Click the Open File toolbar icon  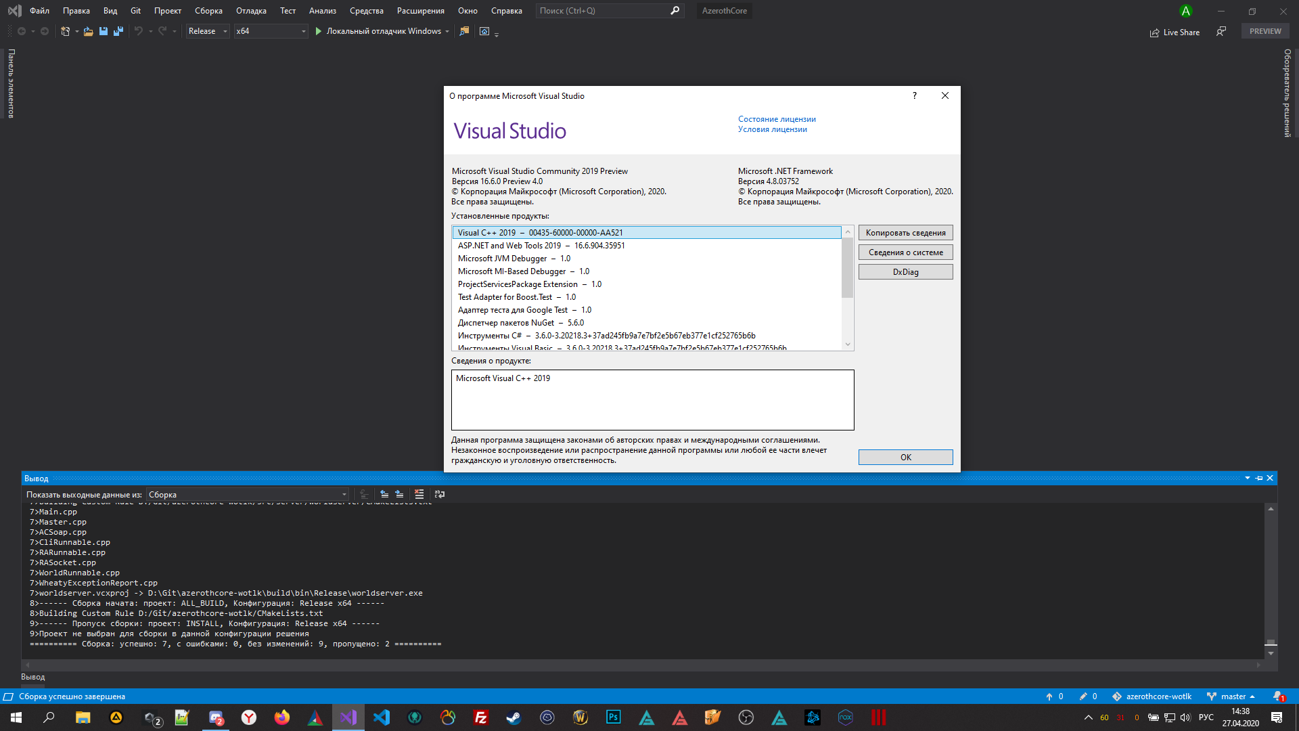[88, 31]
